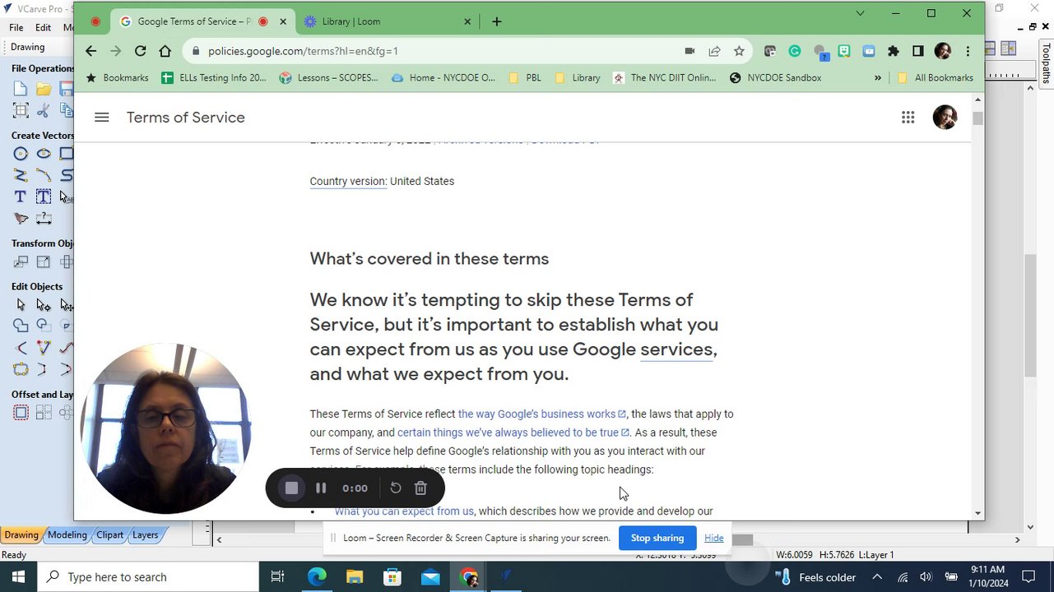The image size is (1054, 592).
Task: Select arrow Selection tool under Edit Objects
Action: [x=21, y=305]
